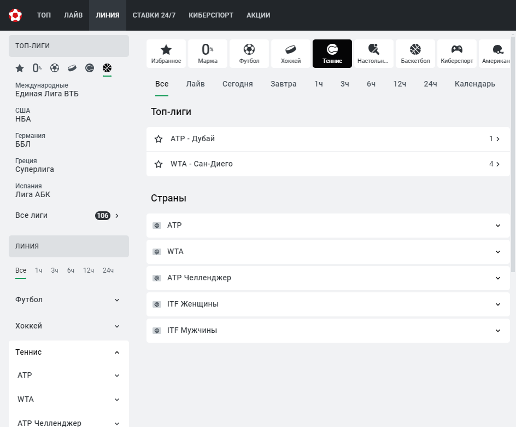The image size is (516, 427).
Task: Click hockey puck icon in Топ-лиги sidebar
Action: click(x=72, y=68)
